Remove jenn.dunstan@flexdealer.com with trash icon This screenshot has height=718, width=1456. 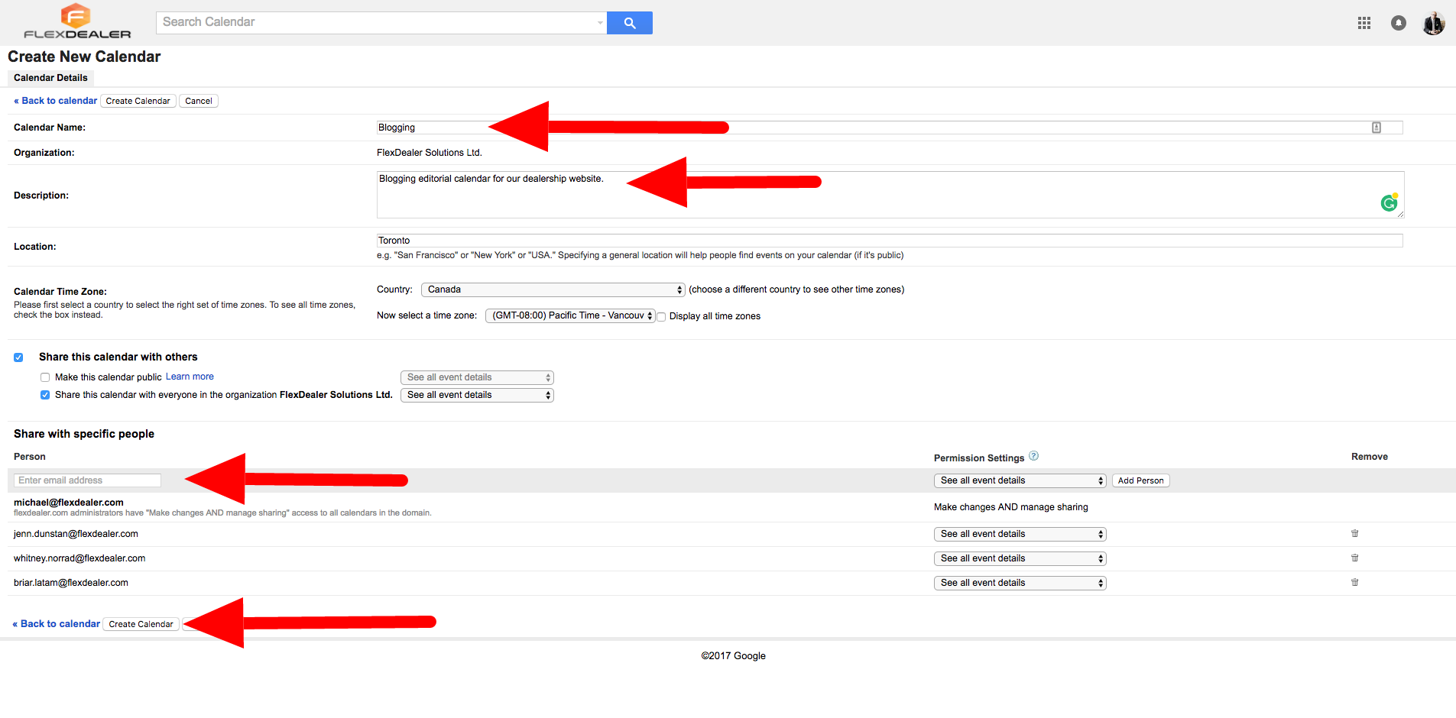(1354, 534)
